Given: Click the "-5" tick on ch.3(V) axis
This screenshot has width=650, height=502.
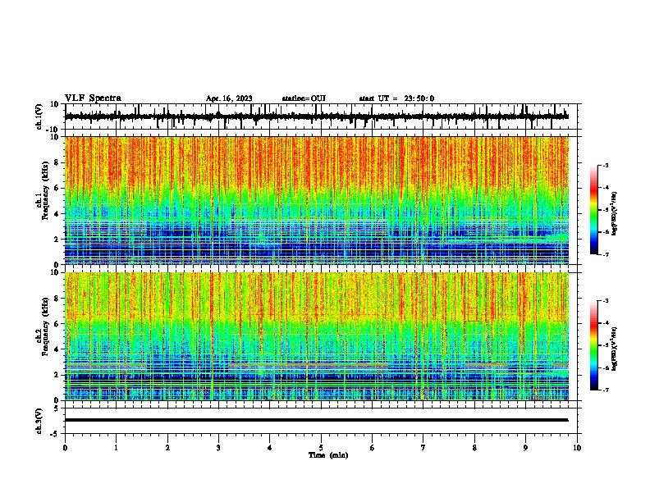Looking at the screenshot, I should [55, 434].
